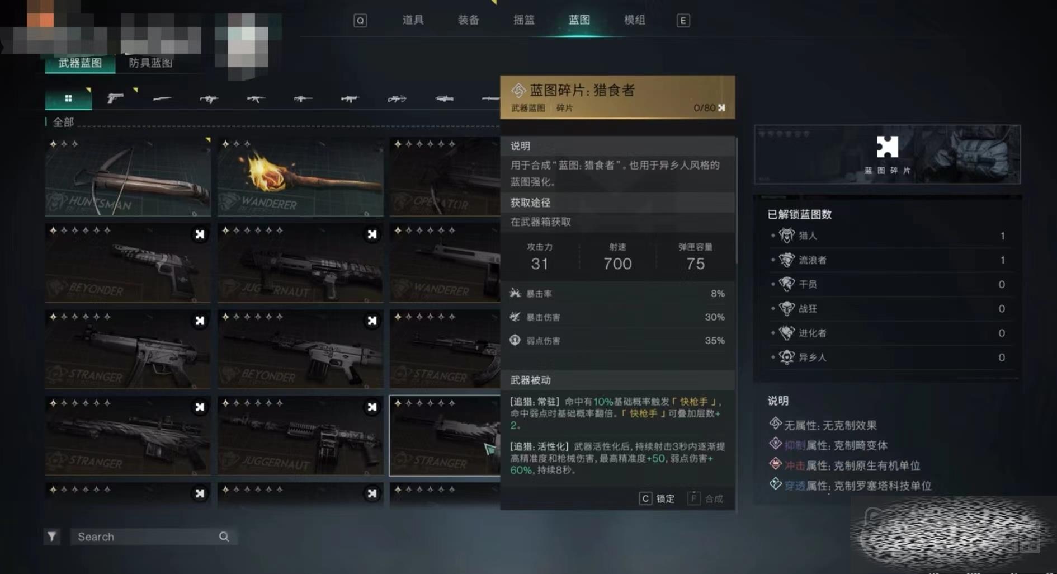The width and height of the screenshot is (1057, 574).
Task: Click into the Search input field
Action: click(145, 537)
